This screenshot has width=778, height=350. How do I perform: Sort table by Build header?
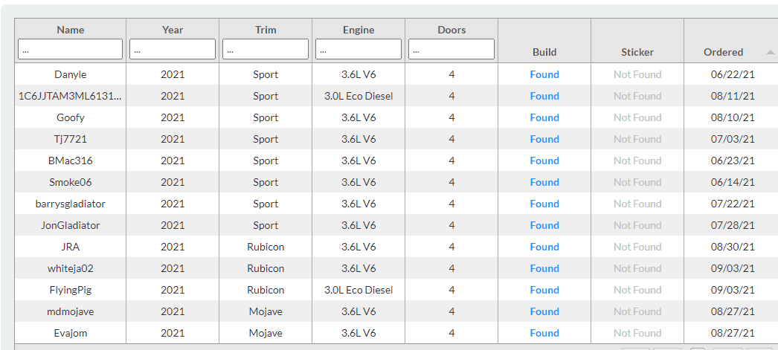tap(544, 52)
